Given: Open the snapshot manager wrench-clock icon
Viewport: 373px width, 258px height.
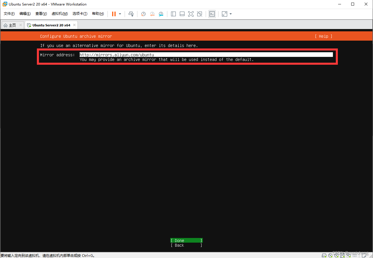Looking at the screenshot, I should tap(161, 14).
